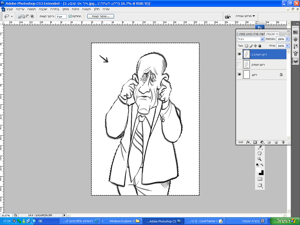Select the New Selection mode icon

tap(19, 16)
